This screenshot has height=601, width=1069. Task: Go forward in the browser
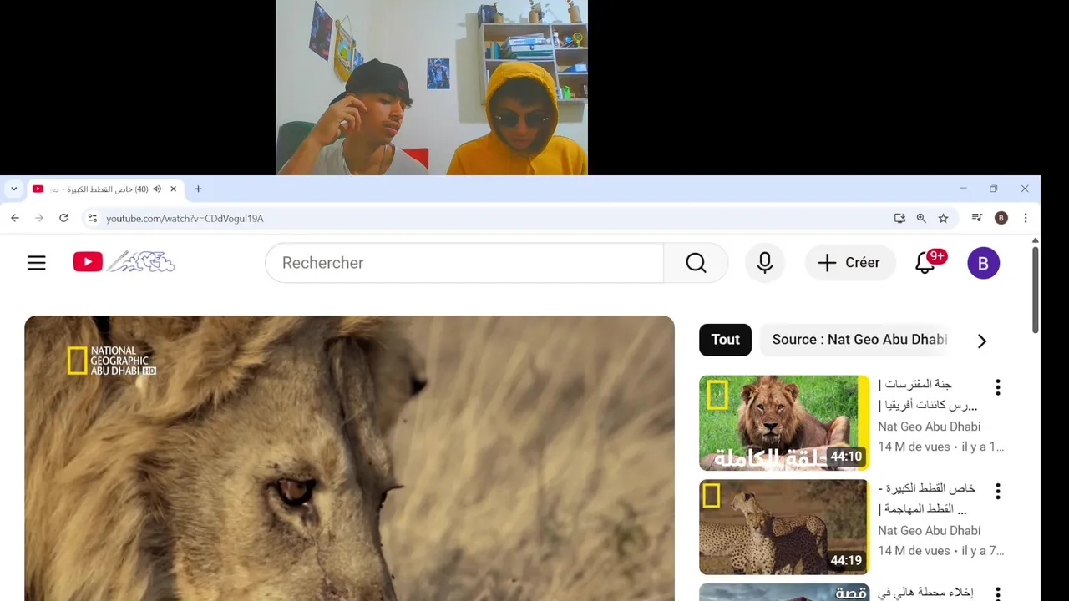point(39,218)
